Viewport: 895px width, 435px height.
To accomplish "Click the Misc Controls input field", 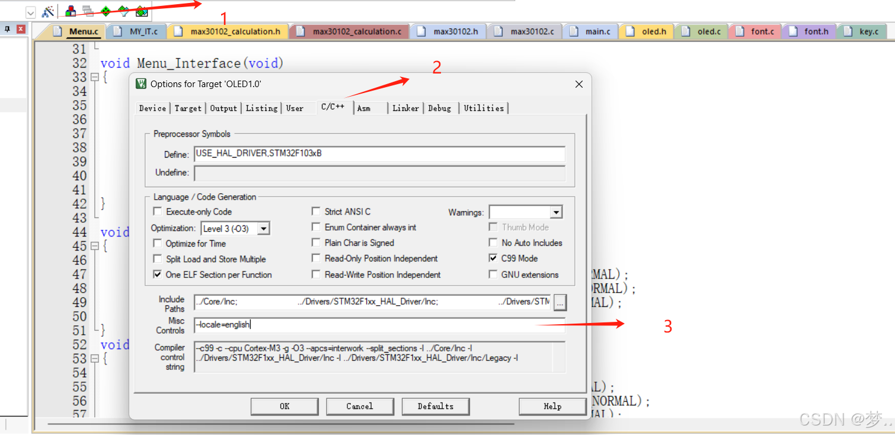I will pos(379,325).
